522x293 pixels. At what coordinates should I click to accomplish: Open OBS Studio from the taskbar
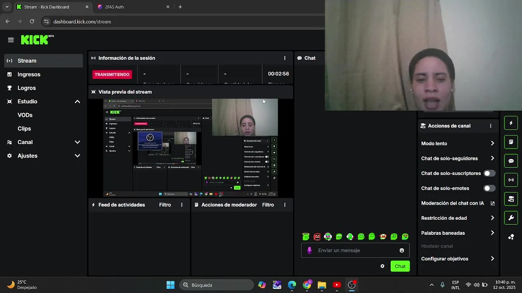352,285
